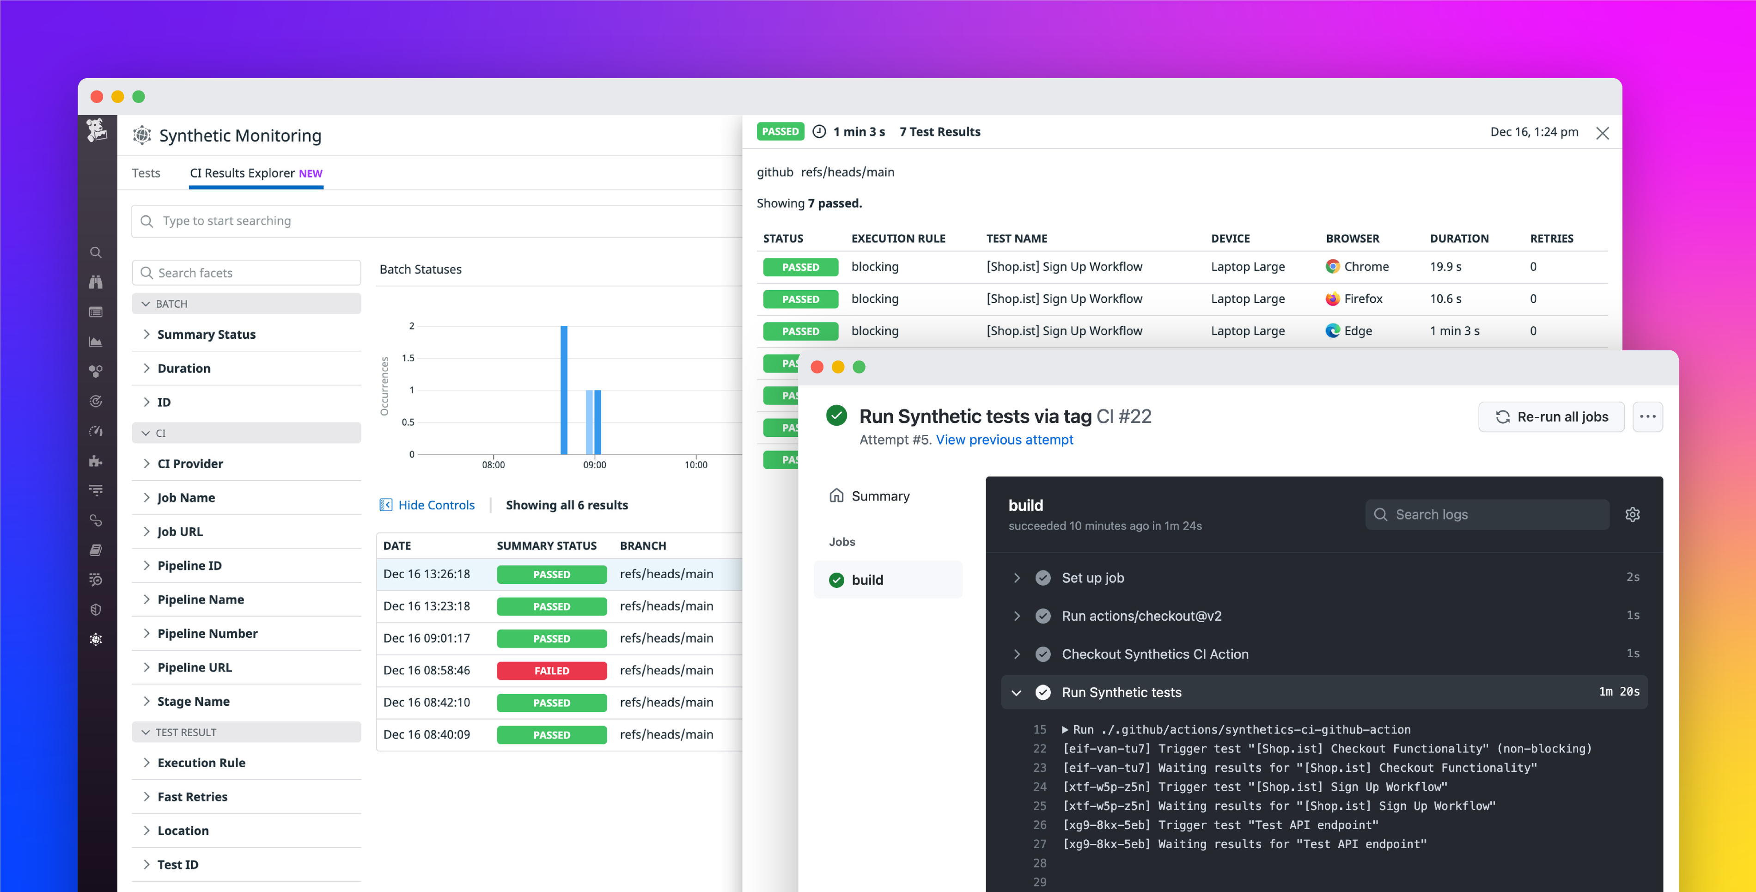The width and height of the screenshot is (1756, 892).
Task: Select the Metrics graph icon in sidebar
Action: (96, 341)
